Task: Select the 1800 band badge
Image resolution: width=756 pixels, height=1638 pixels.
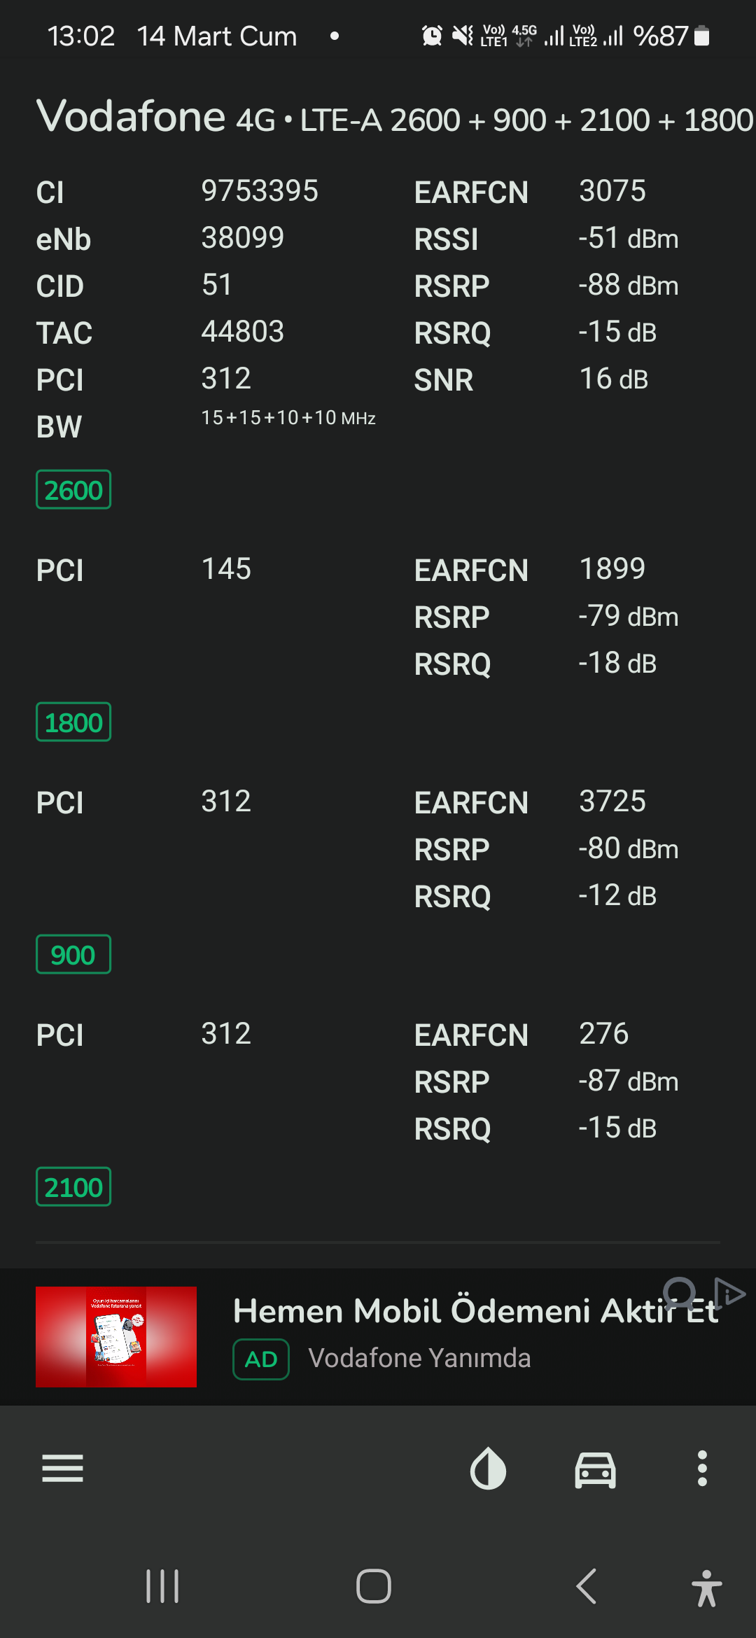Action: click(x=73, y=722)
